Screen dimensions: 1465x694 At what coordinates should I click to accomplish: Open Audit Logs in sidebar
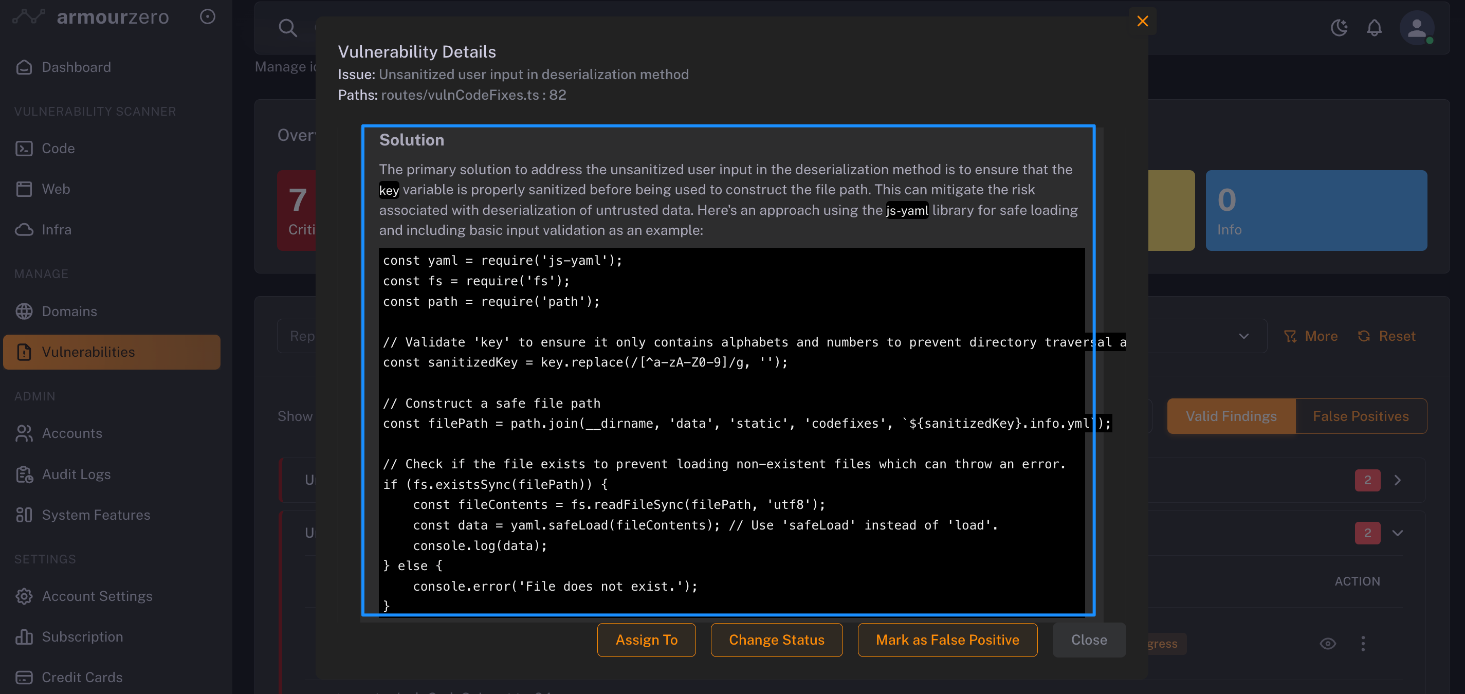[x=76, y=474]
